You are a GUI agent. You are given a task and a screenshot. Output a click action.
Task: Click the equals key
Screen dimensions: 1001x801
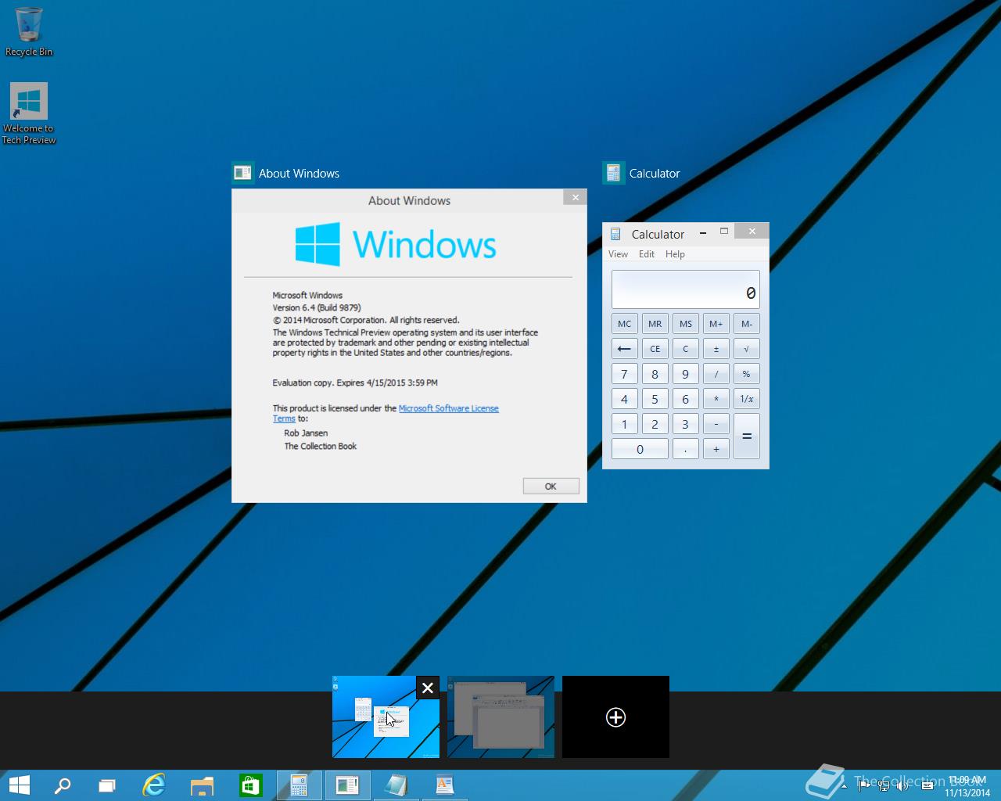click(747, 436)
